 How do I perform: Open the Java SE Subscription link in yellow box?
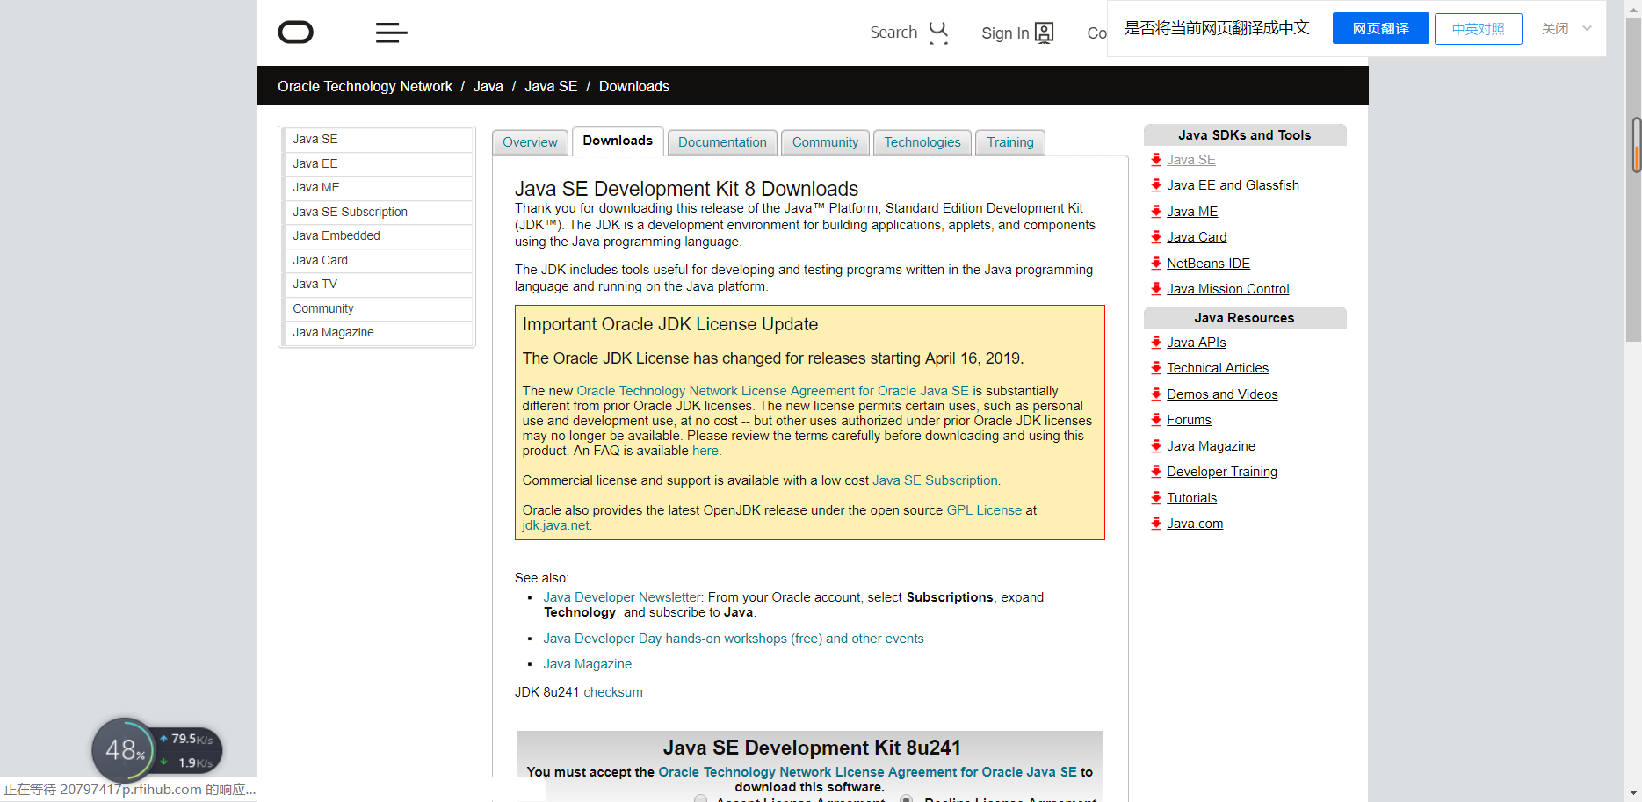935,480
